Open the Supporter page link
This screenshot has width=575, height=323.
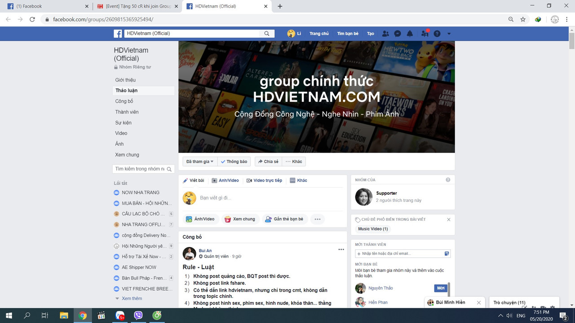coord(386,193)
